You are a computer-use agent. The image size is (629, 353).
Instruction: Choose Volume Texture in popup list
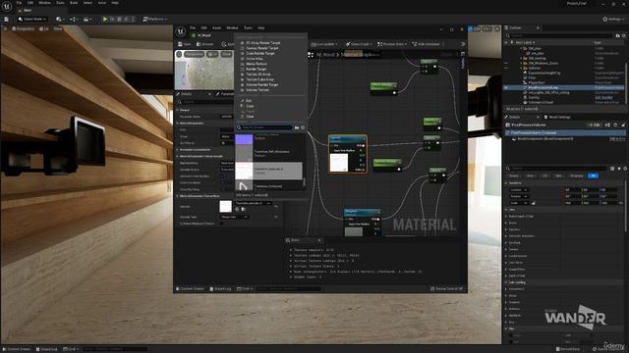(257, 90)
